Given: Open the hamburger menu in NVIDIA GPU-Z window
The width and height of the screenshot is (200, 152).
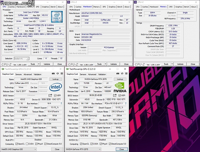Looking at the screenshot, I should click(126, 73).
